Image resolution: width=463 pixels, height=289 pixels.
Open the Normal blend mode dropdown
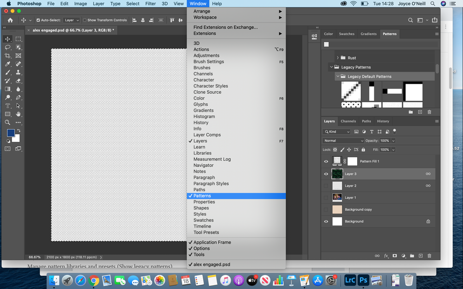(x=343, y=140)
